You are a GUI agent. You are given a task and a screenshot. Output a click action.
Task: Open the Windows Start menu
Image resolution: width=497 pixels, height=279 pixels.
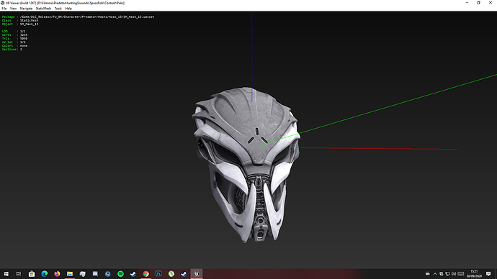pos(6,274)
